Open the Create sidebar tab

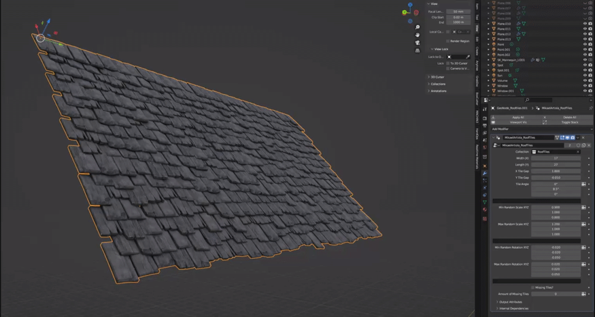point(477,51)
